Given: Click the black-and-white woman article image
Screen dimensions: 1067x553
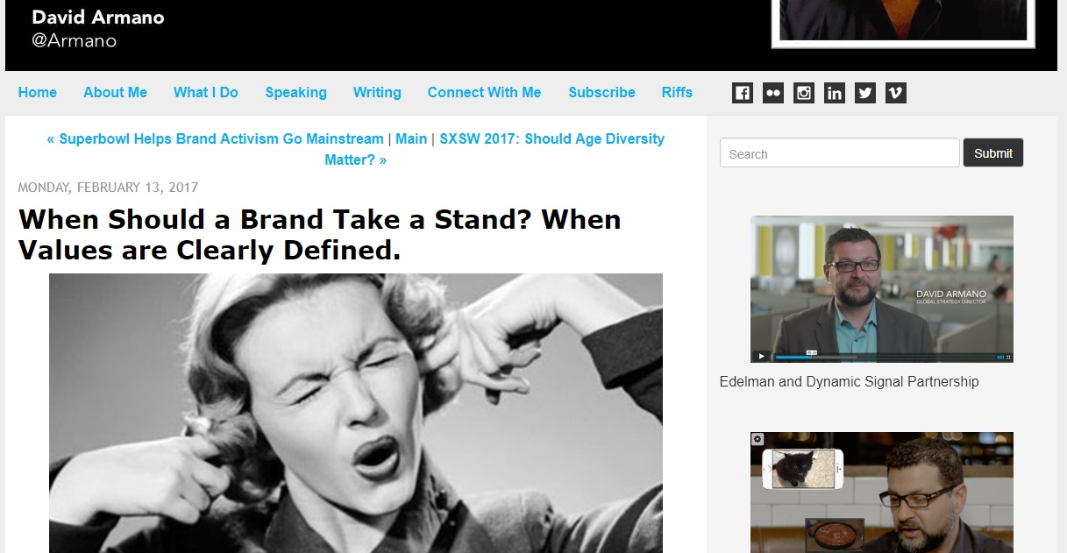Looking at the screenshot, I should 356,413.
